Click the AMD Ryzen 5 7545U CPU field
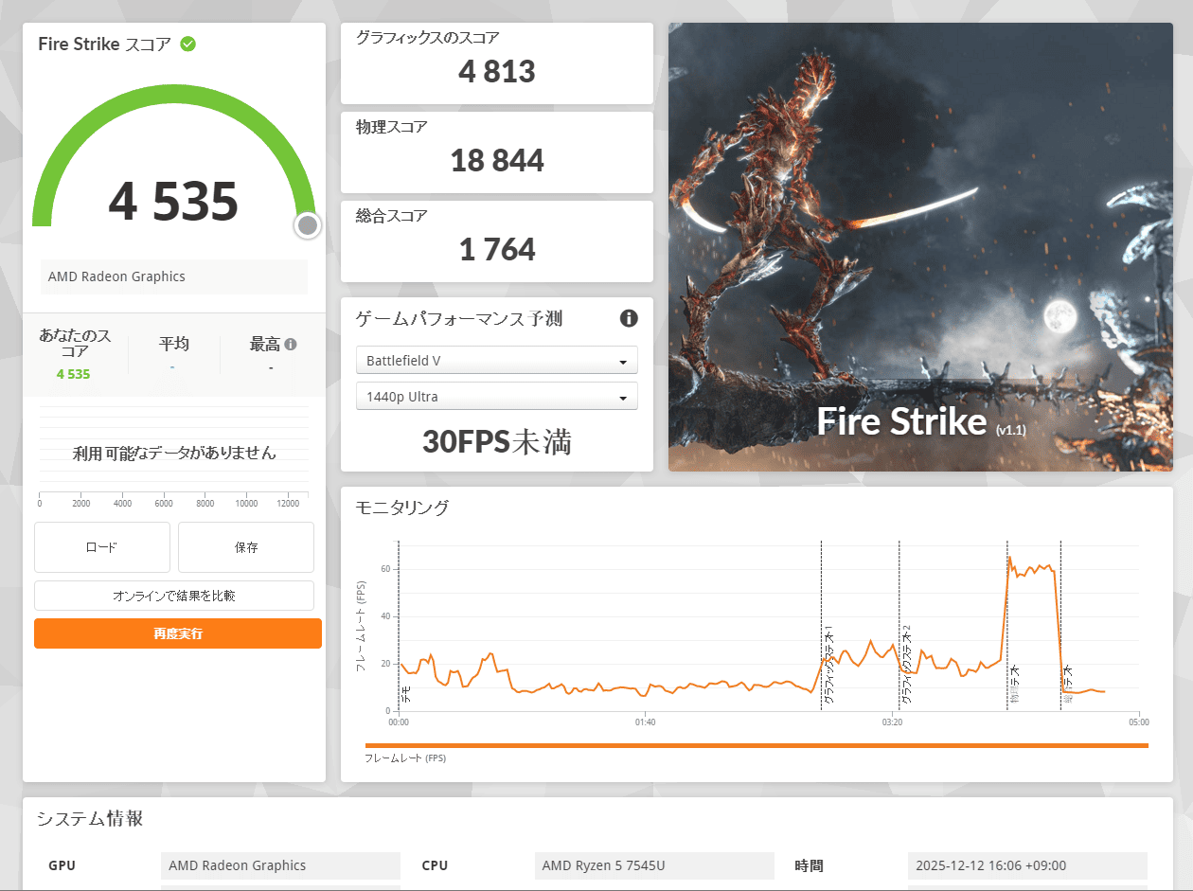The image size is (1193, 891). (653, 865)
